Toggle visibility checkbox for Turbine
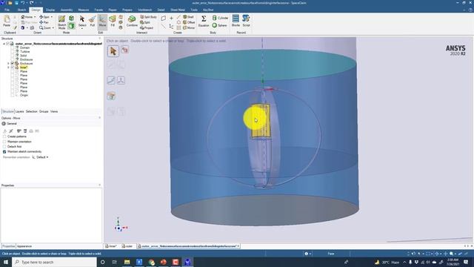 pyautogui.click(x=13, y=51)
